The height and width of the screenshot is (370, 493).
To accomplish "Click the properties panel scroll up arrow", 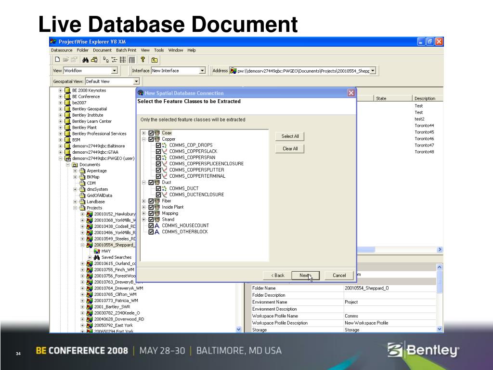I will point(440,267).
